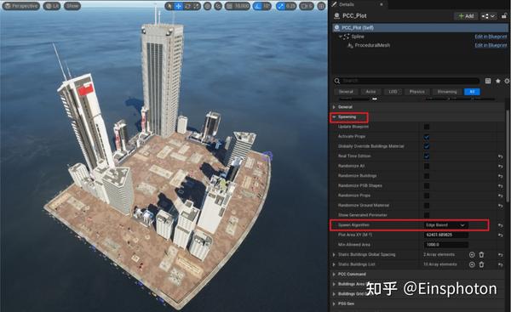Open Edit in Blueprint link for Spline
The width and height of the screenshot is (511, 312).
click(x=491, y=37)
